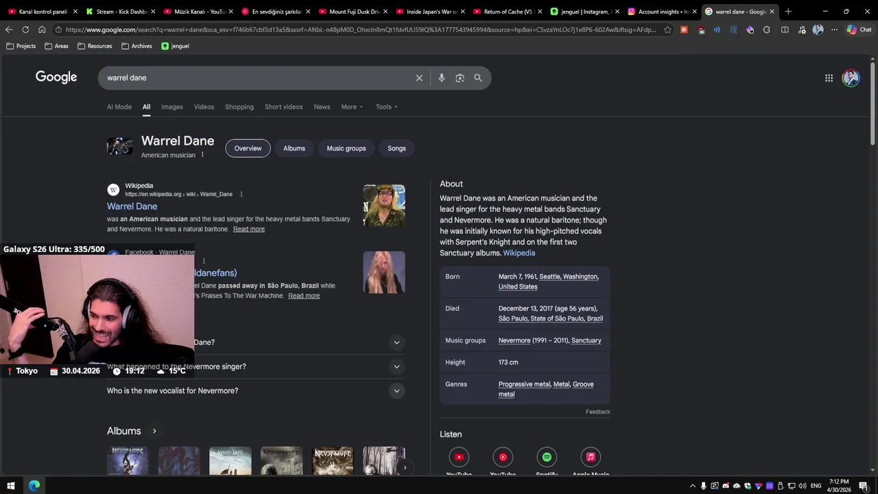Open the YouTube listen icon with white circle
Viewport: 878px width, 494px height.
pos(459,457)
